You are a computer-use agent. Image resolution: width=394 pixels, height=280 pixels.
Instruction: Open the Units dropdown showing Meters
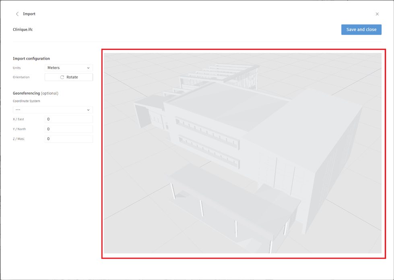[68, 68]
